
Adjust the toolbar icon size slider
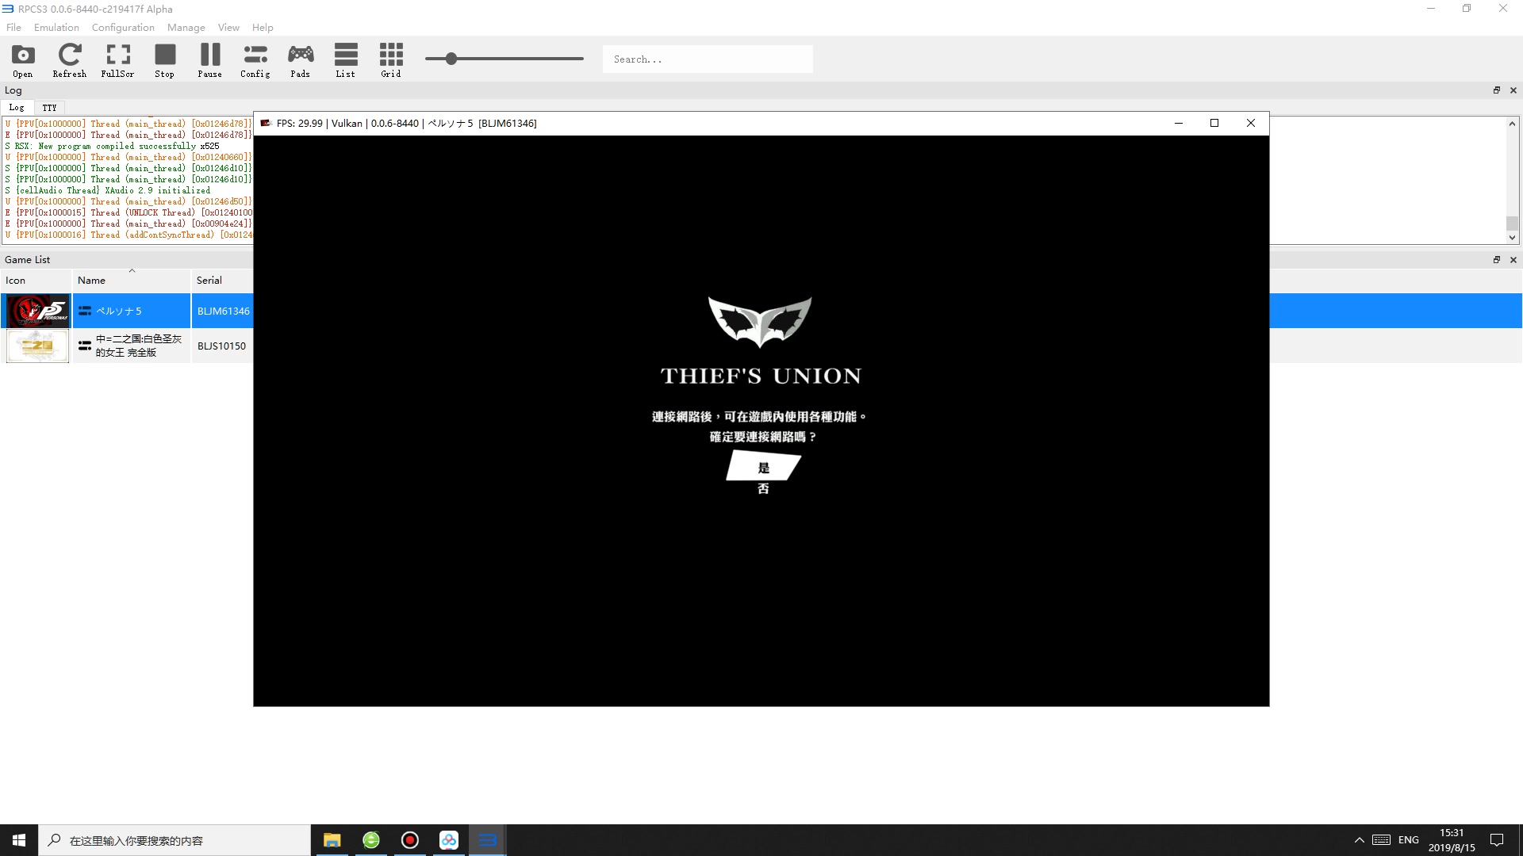point(451,58)
